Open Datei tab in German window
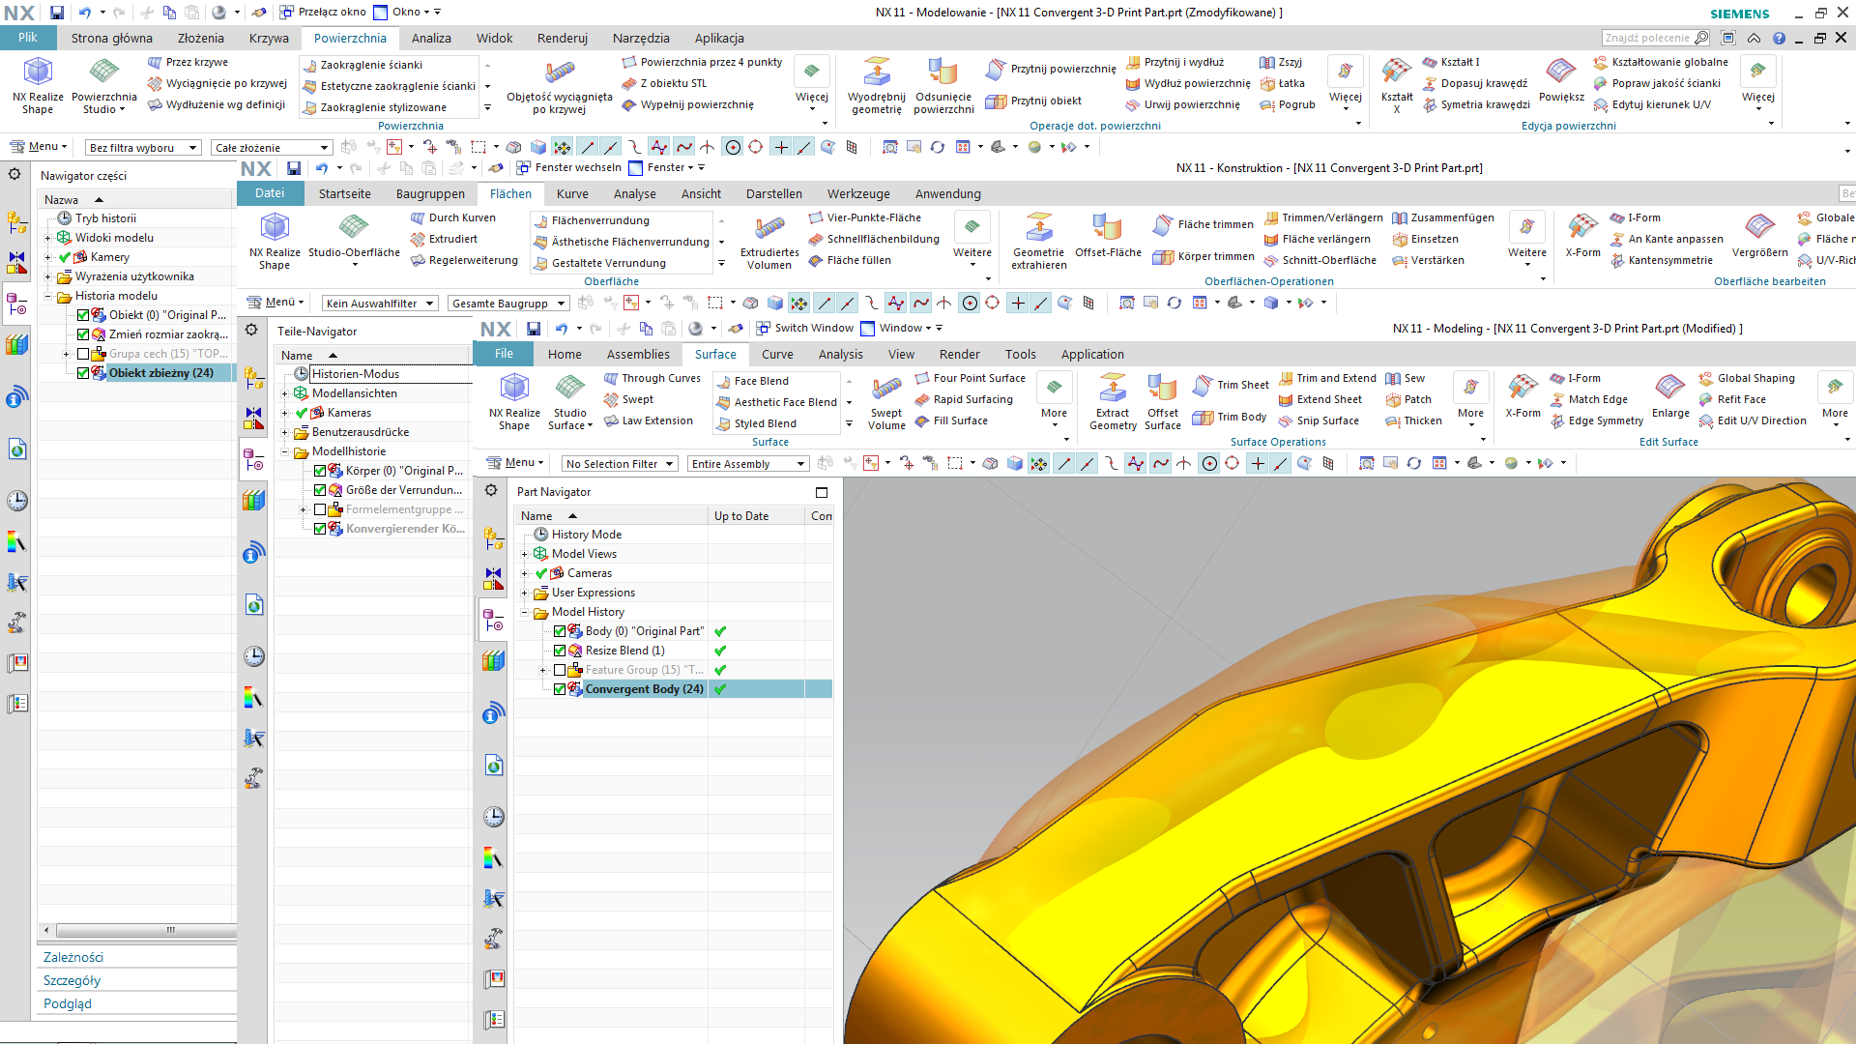Viewport: 1856px width, 1044px height. [270, 193]
